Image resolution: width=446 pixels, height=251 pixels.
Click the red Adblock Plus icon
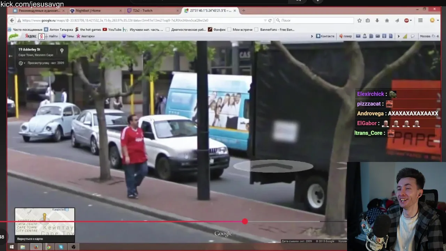407,21
